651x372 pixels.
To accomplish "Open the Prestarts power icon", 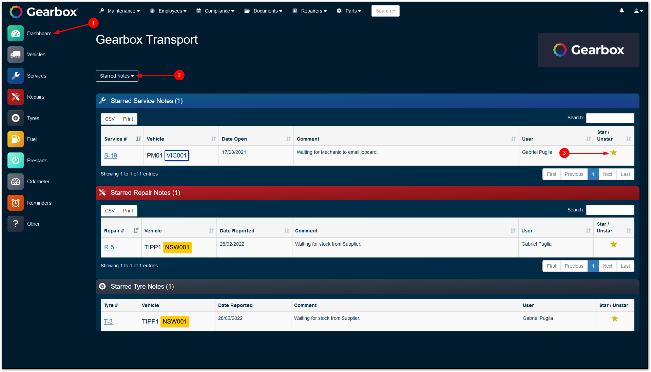I will pos(16,160).
